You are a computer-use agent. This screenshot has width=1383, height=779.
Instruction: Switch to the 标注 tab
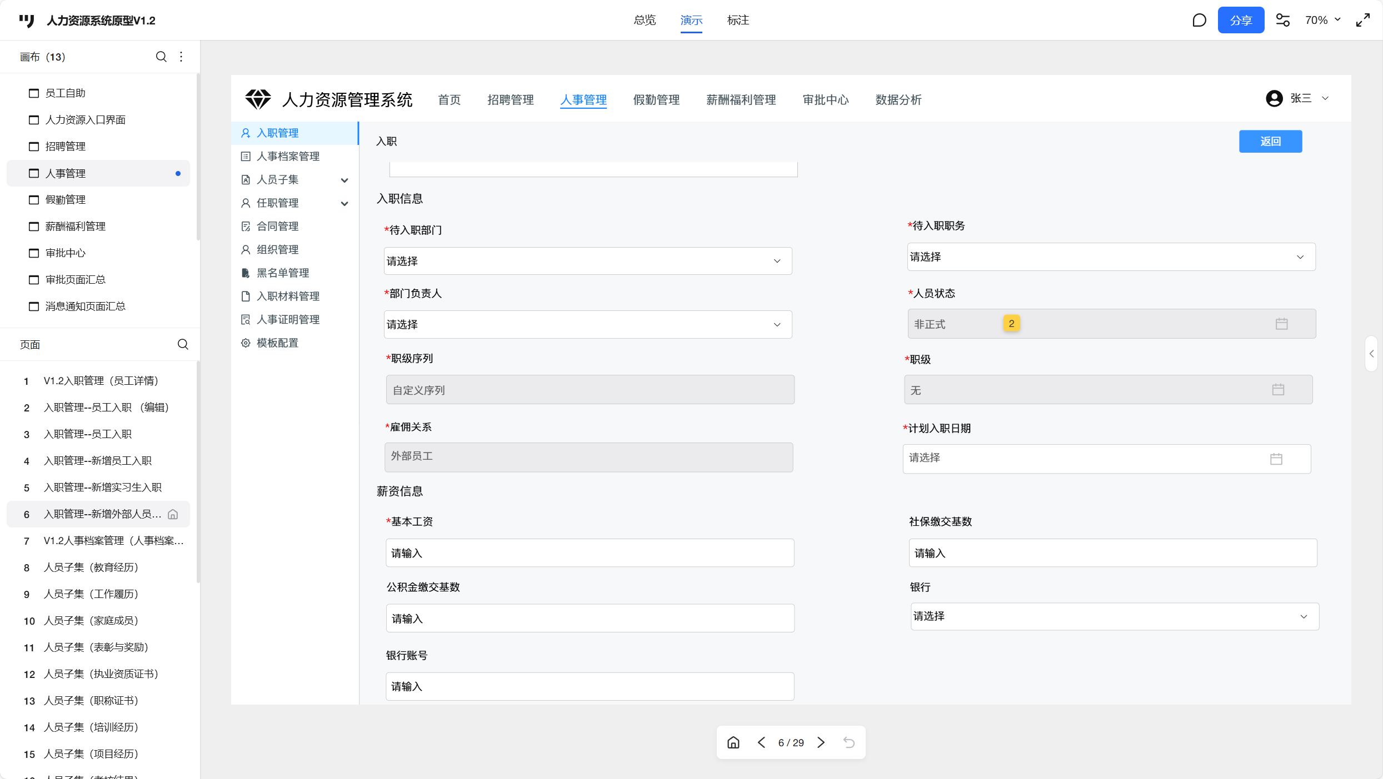[x=738, y=21]
